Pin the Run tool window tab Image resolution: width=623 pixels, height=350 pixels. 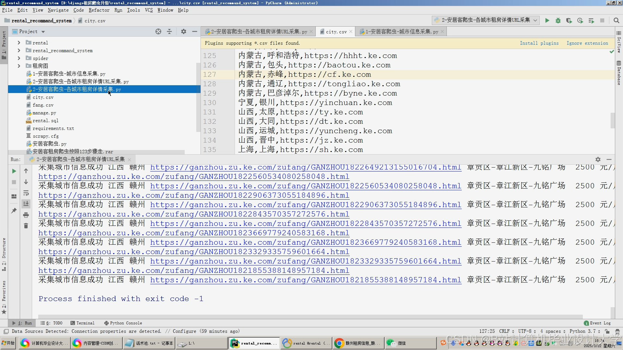click(x=14, y=211)
